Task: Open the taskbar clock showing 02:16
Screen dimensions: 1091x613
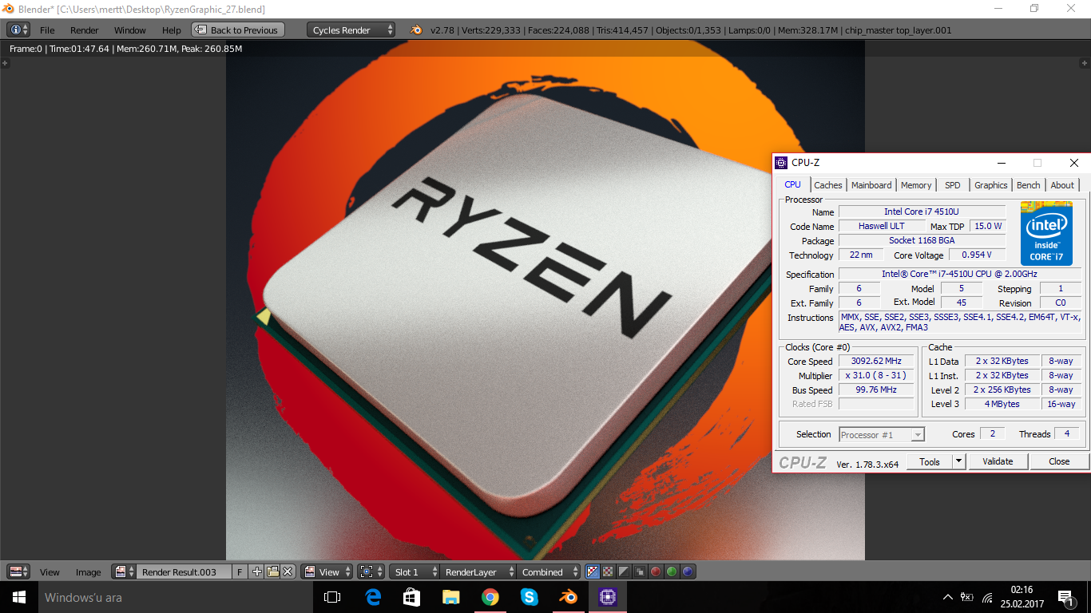Action: (1022, 597)
